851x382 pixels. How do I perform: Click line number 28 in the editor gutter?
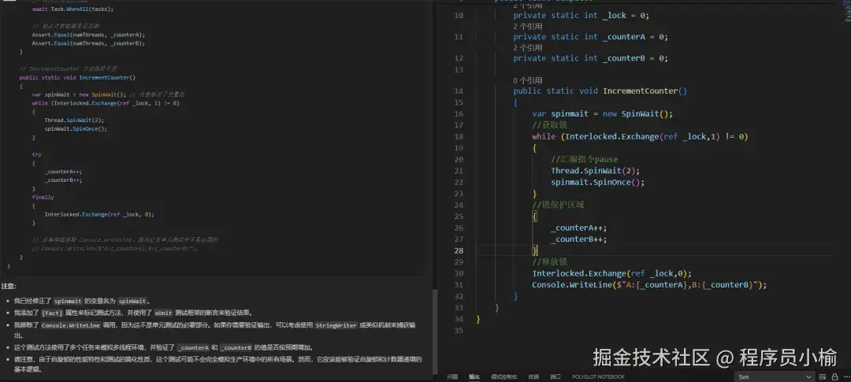click(458, 250)
